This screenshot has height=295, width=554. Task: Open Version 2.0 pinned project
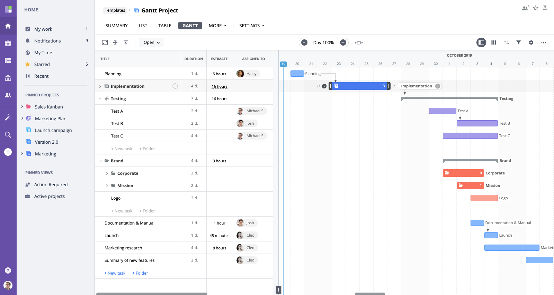coord(46,142)
